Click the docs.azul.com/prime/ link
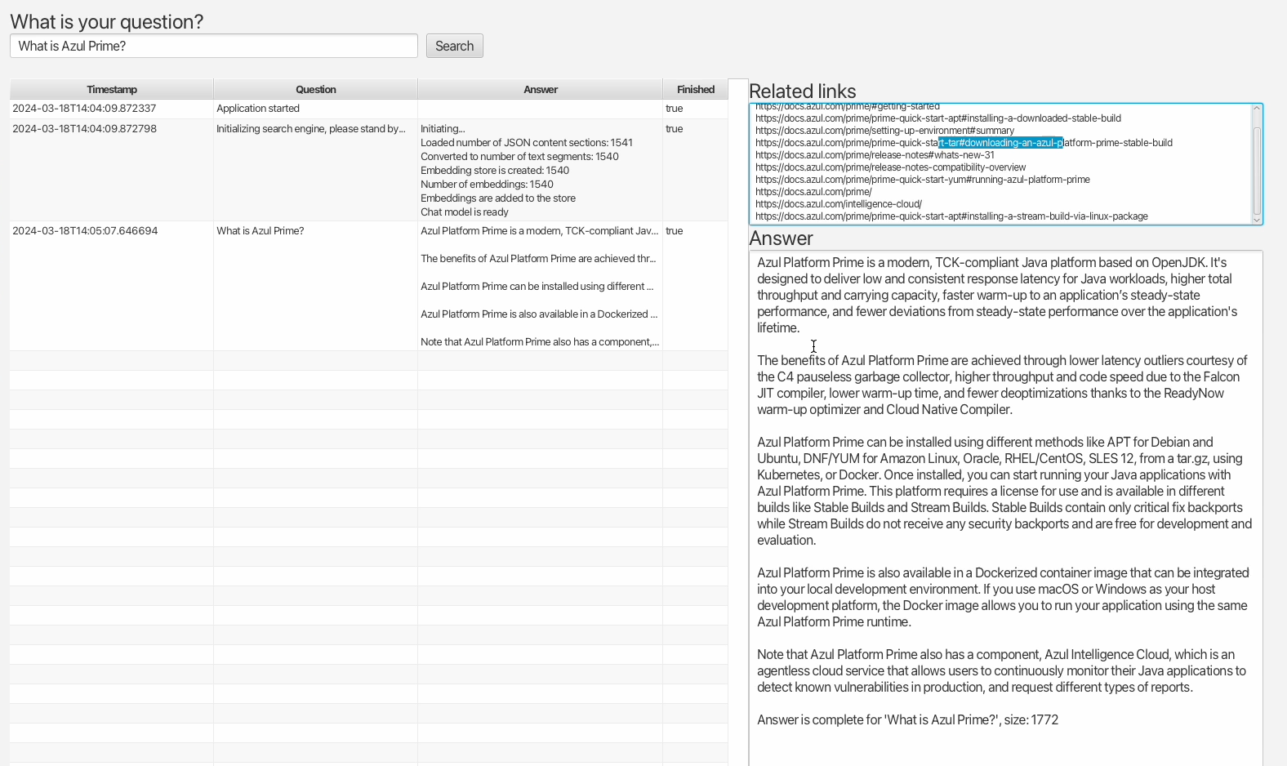Screen dimensions: 1287x766 (x=813, y=192)
